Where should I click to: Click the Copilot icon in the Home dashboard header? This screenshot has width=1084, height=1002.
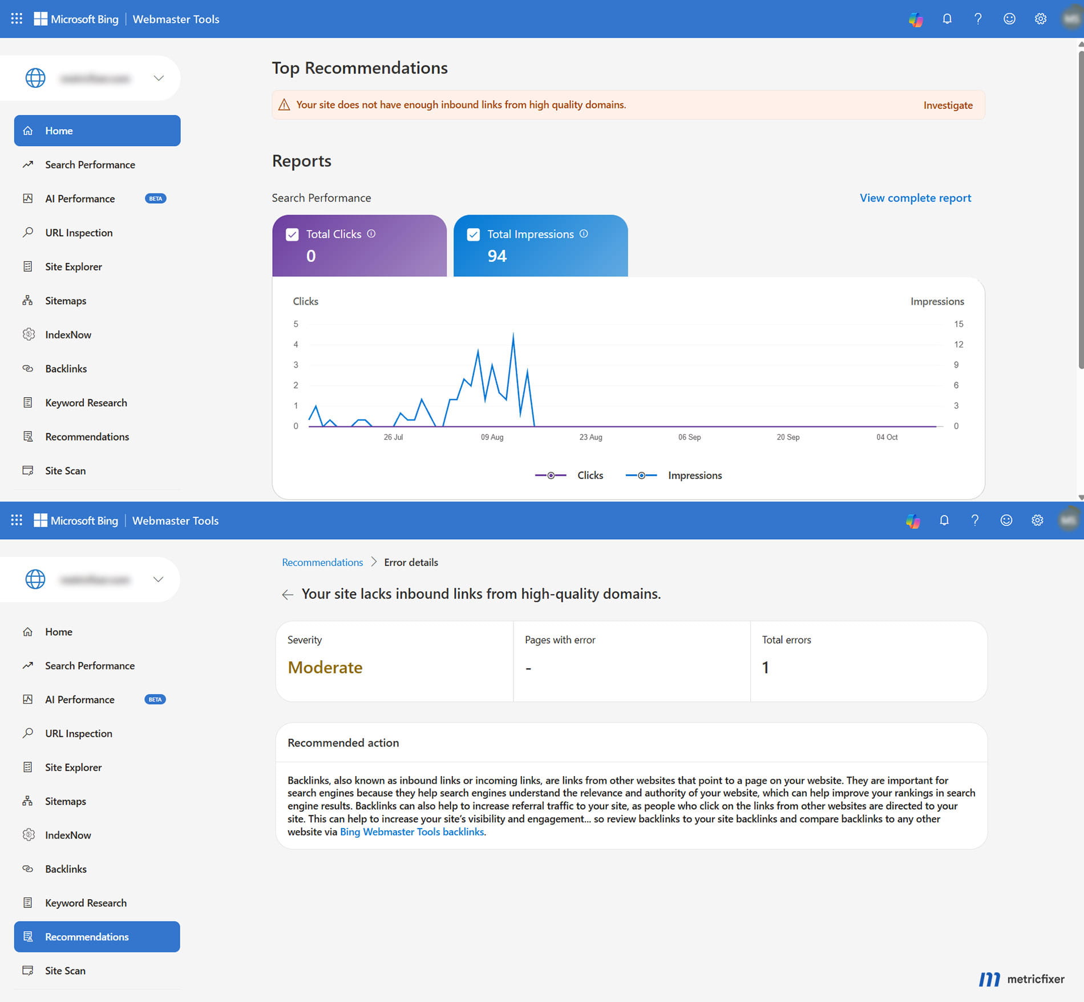(x=916, y=19)
